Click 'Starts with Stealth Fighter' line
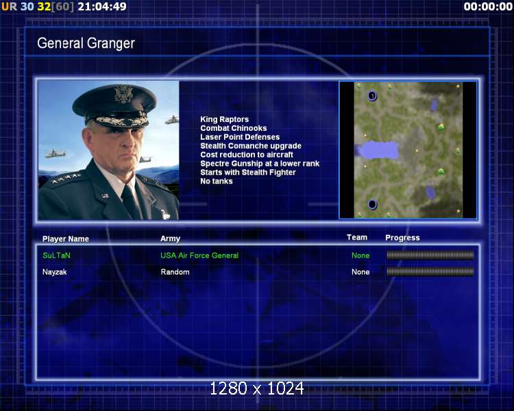Screen dimensions: 514x411 248,173
